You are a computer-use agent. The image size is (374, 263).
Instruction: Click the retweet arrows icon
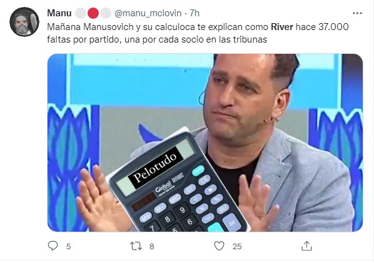click(136, 246)
